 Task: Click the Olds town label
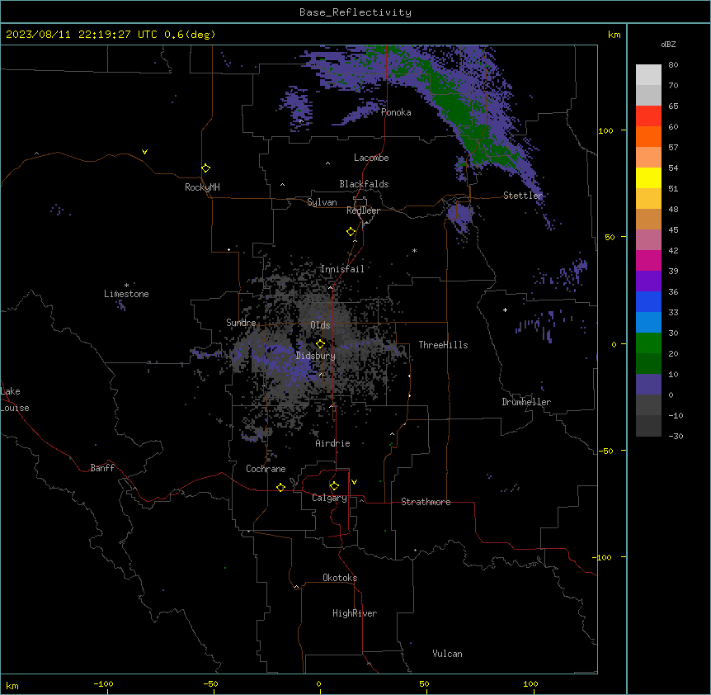(x=320, y=325)
